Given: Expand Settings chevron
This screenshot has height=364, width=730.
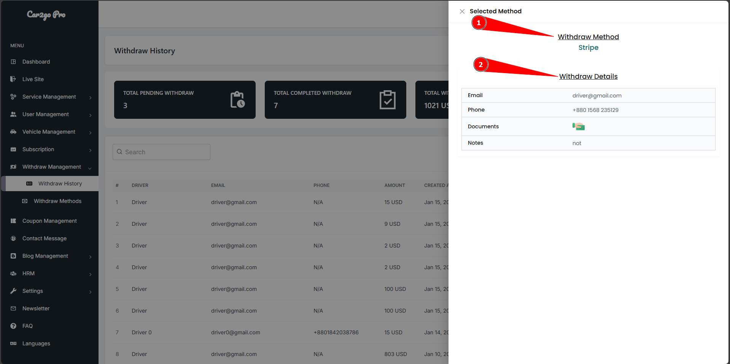Looking at the screenshot, I should (x=90, y=292).
